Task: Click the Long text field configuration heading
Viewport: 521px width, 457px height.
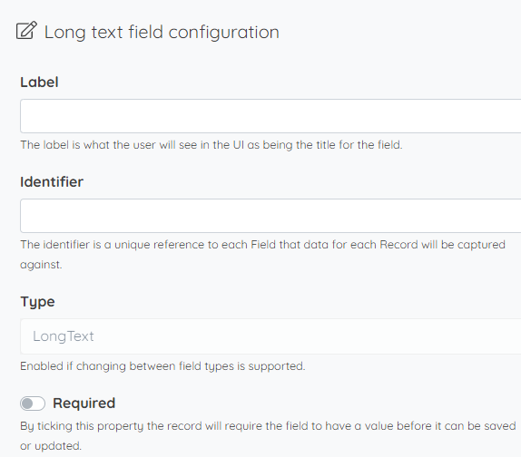Action: 162,33
